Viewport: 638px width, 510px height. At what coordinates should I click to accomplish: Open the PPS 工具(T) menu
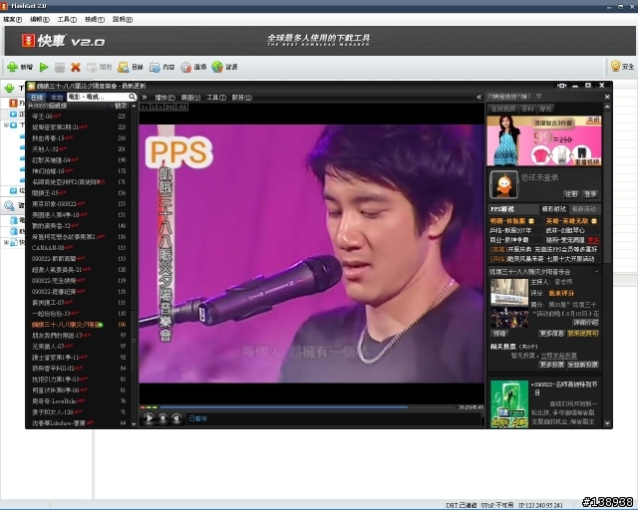(216, 98)
